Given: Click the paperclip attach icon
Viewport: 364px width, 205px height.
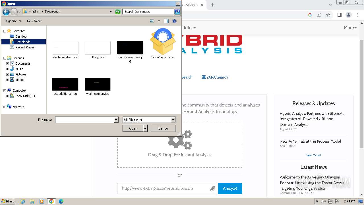Looking at the screenshot, I should pyautogui.click(x=213, y=188).
